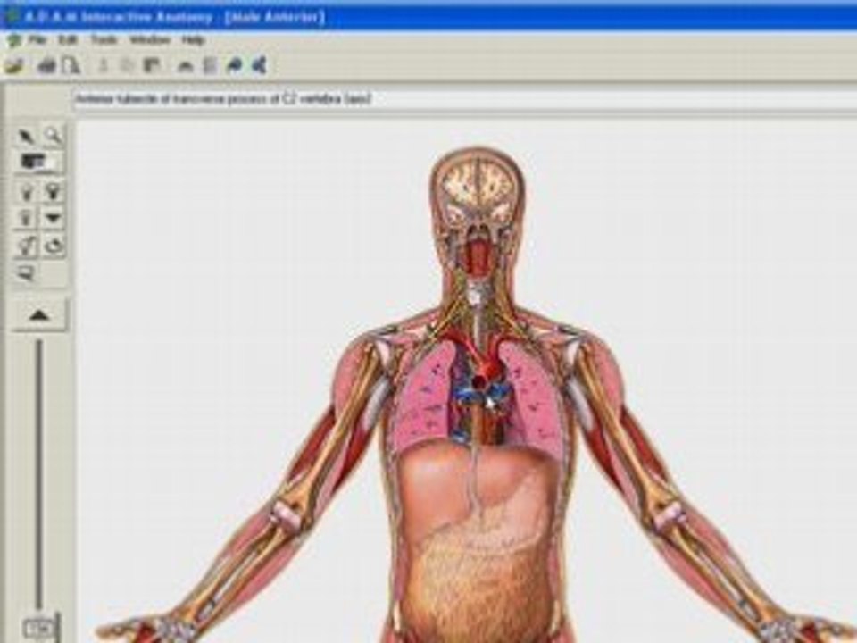
Task: Click the vertical layer depth slider track
Action: click(x=38, y=473)
